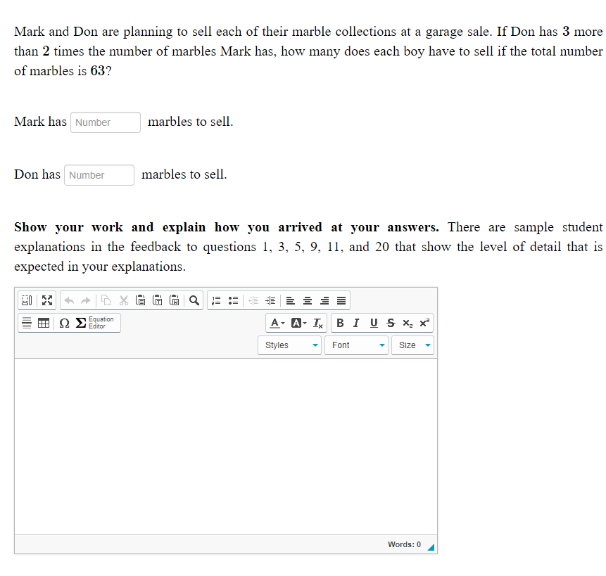Image resolution: width=606 pixels, height=576 pixels.
Task: Center align the text
Action: pyautogui.click(x=308, y=300)
